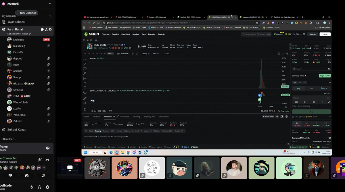The width and height of the screenshot is (345, 192).
Task: Expand the Metturk server dropdown
Action: [50, 4]
